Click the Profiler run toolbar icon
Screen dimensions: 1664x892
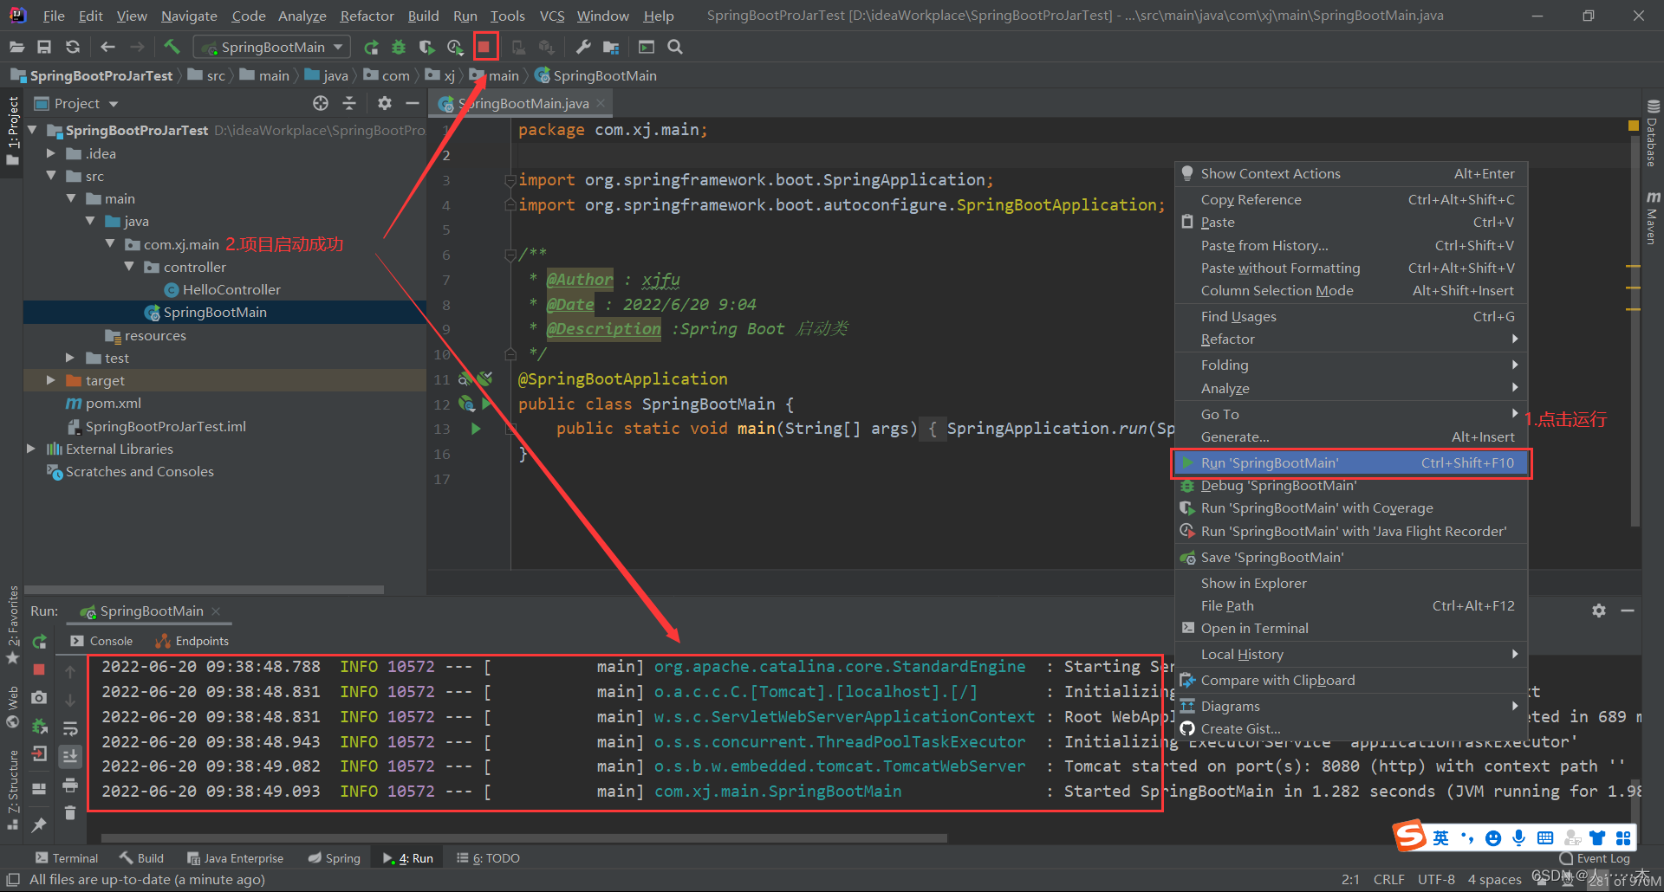pos(455,47)
